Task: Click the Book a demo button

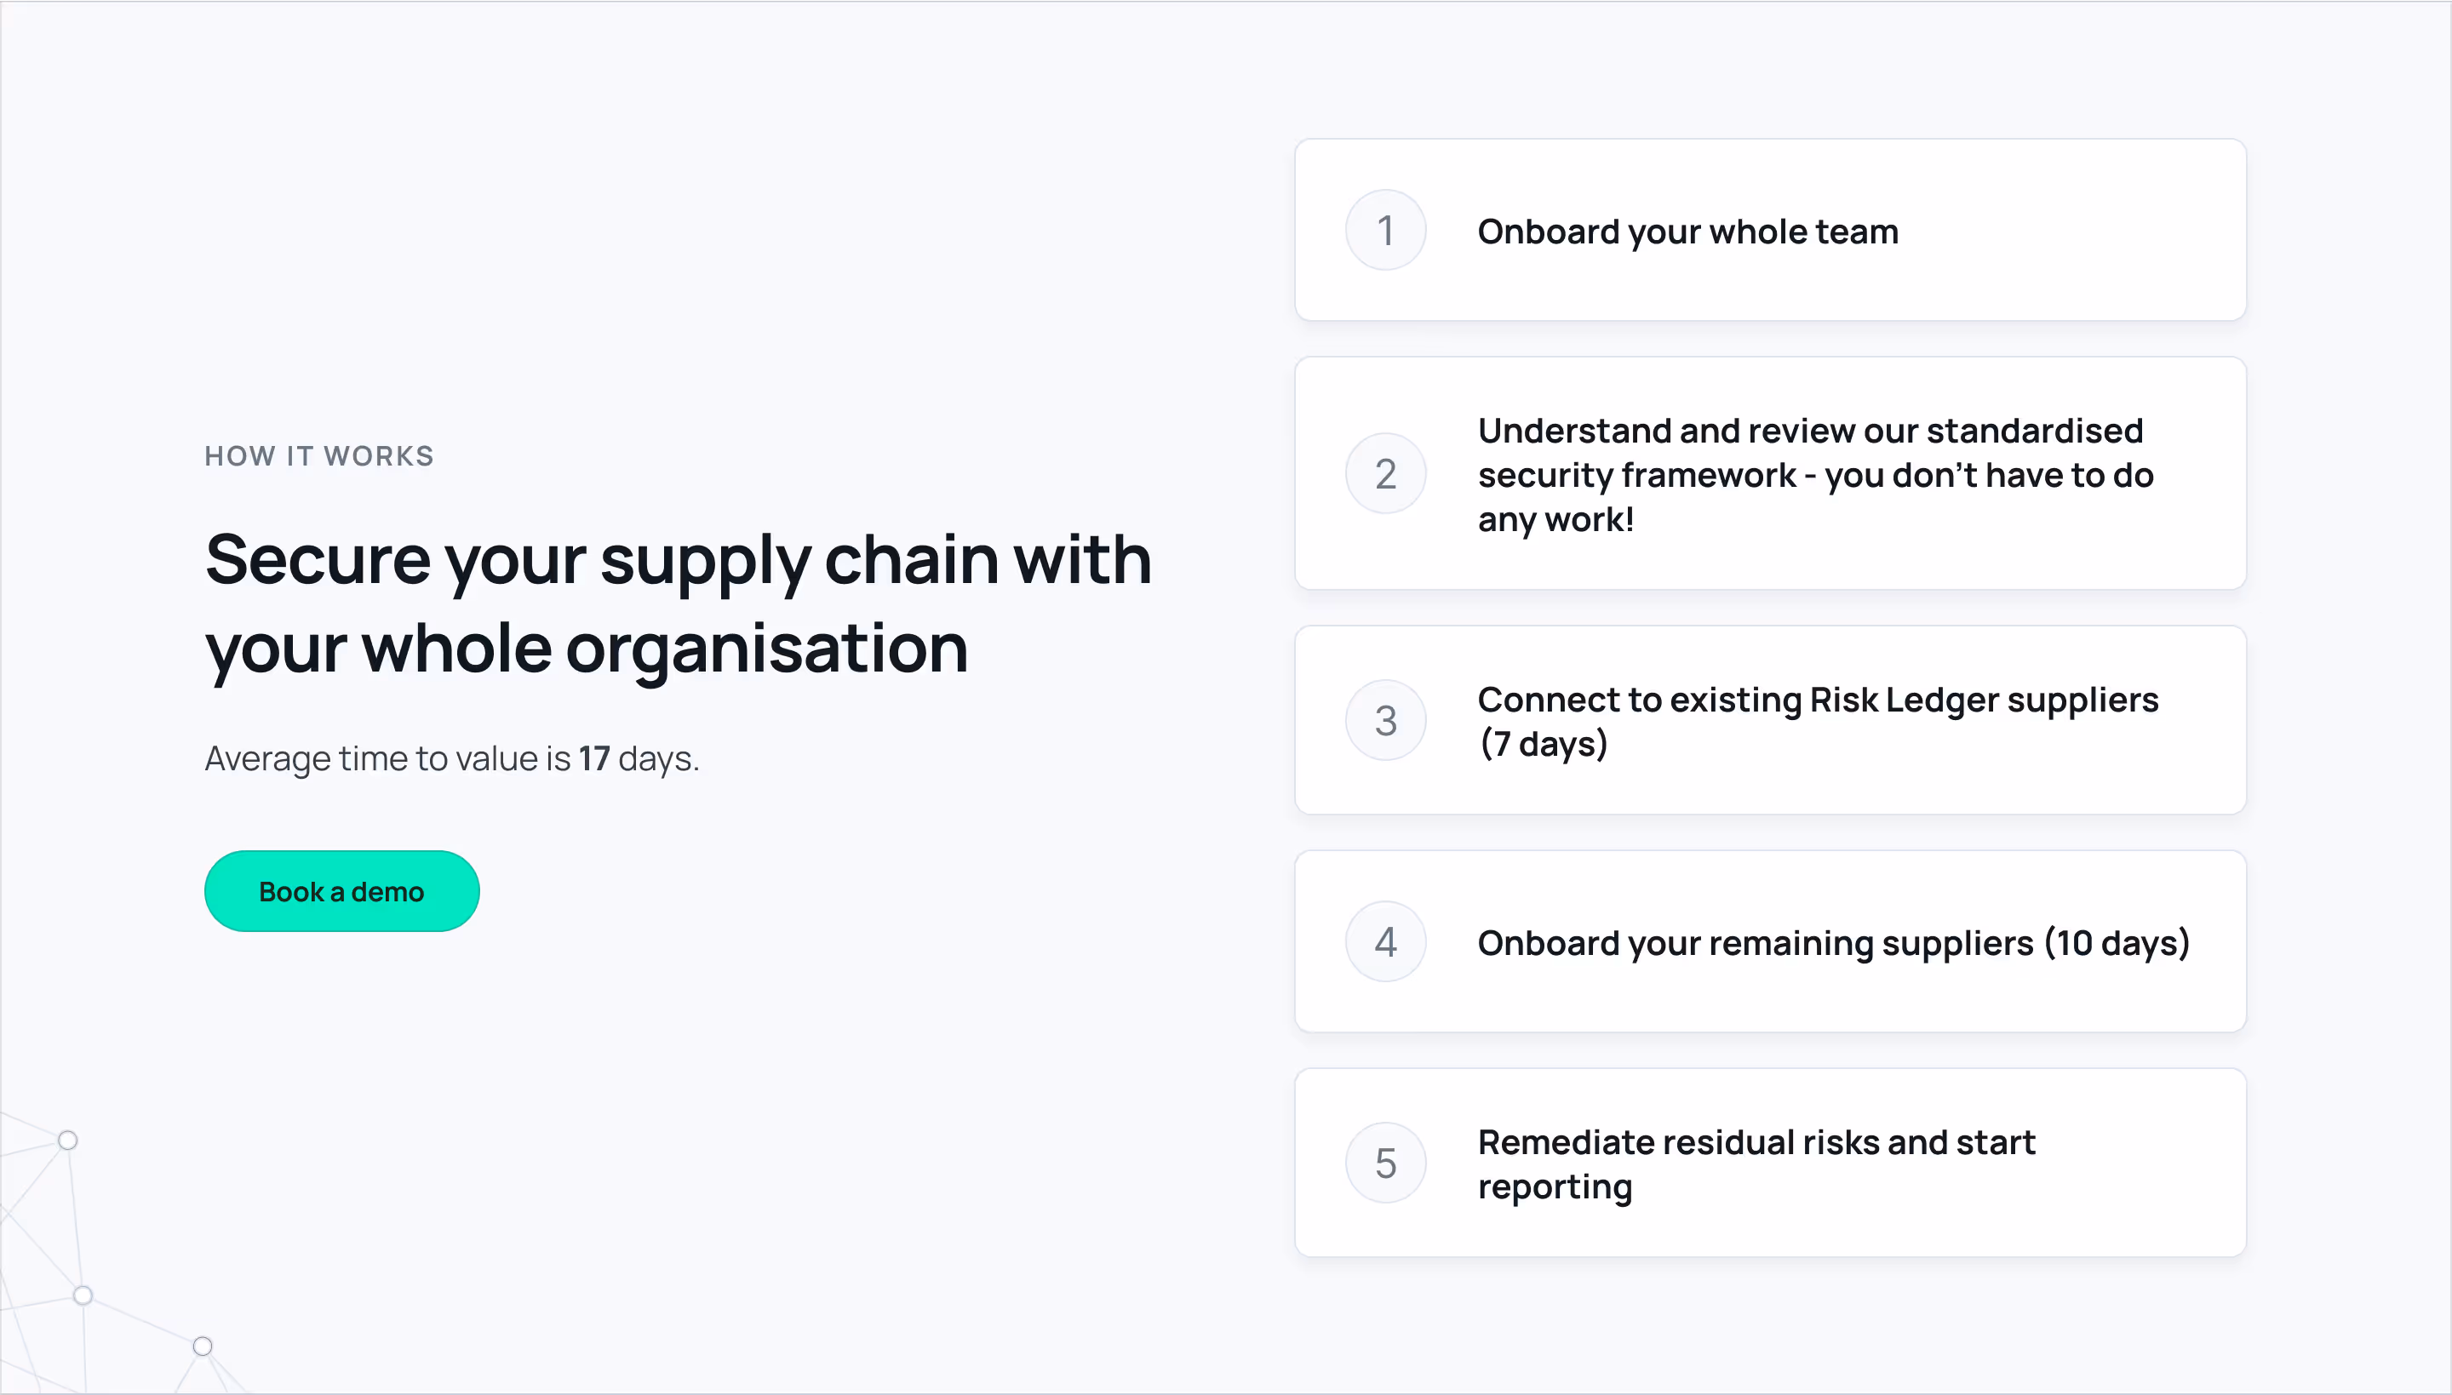Action: pyautogui.click(x=341, y=891)
